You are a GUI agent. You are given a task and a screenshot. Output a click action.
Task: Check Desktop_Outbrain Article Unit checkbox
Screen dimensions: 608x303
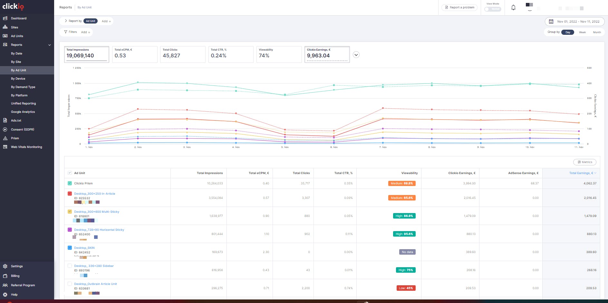70,284
